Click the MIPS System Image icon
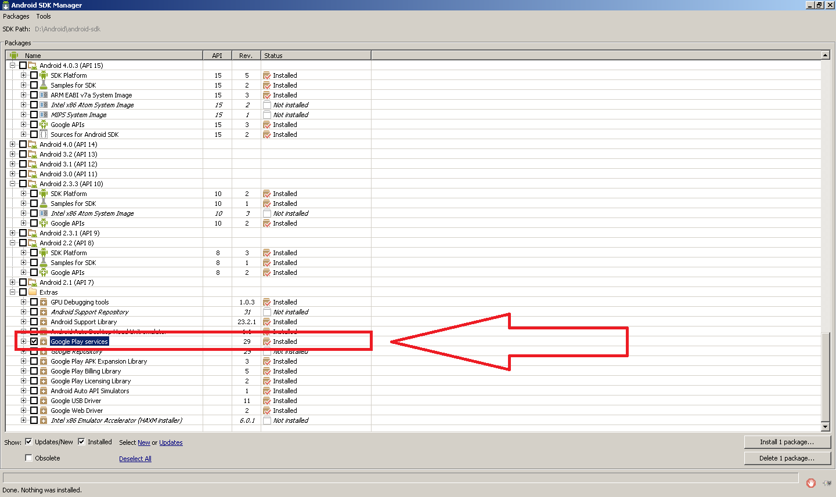836x497 pixels. tap(44, 115)
